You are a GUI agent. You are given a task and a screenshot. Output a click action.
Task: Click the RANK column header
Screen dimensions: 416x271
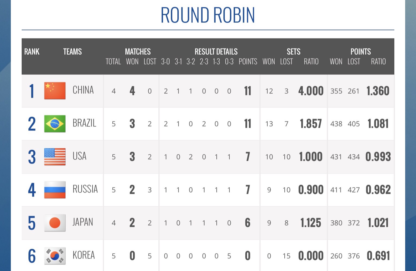point(32,52)
